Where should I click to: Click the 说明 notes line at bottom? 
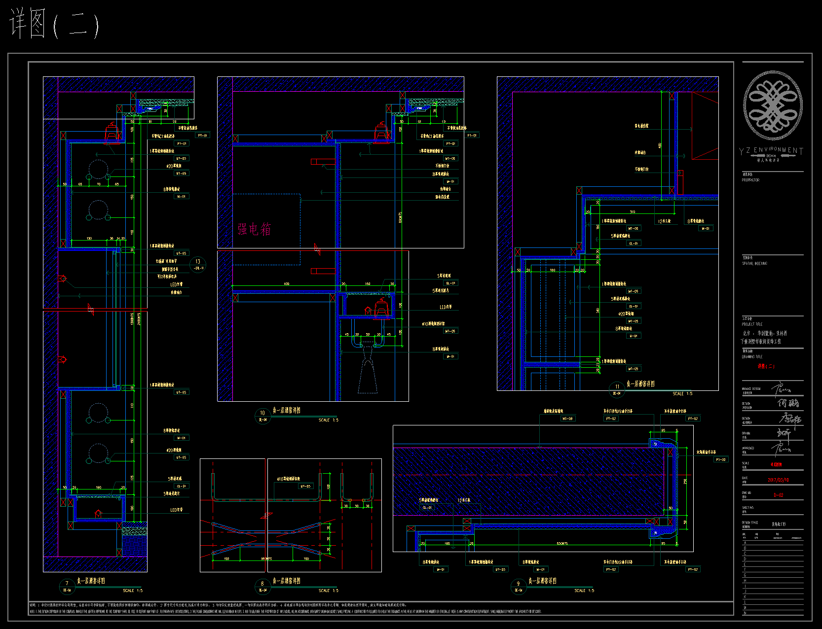[x=218, y=605]
